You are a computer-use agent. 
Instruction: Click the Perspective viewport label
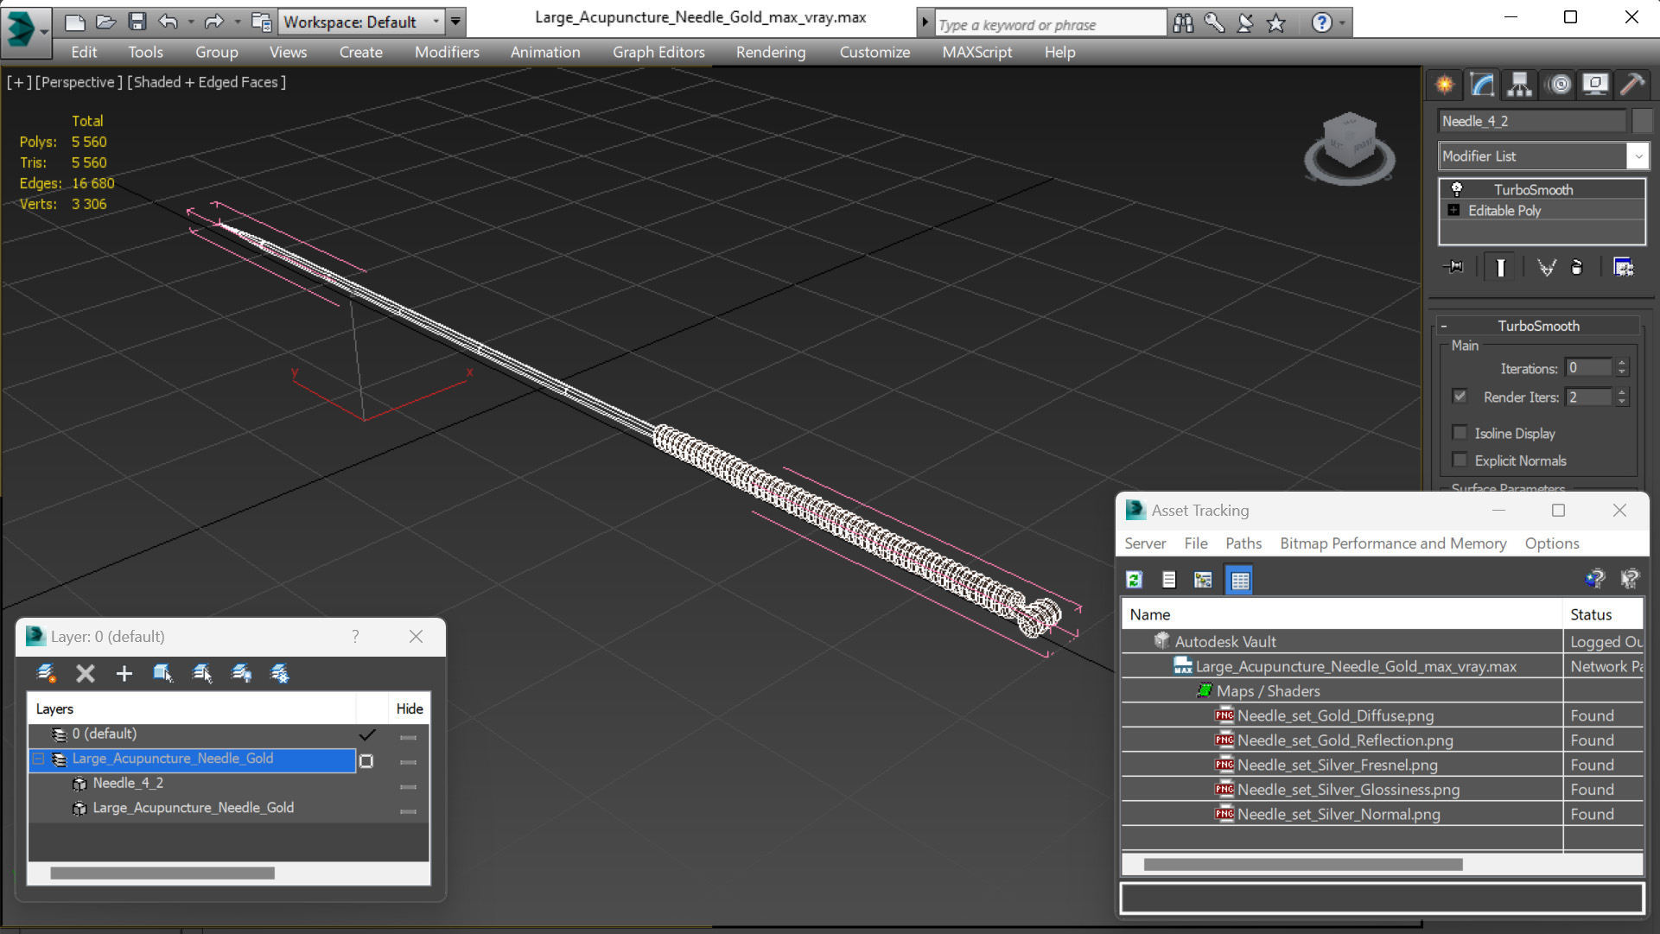point(79,82)
